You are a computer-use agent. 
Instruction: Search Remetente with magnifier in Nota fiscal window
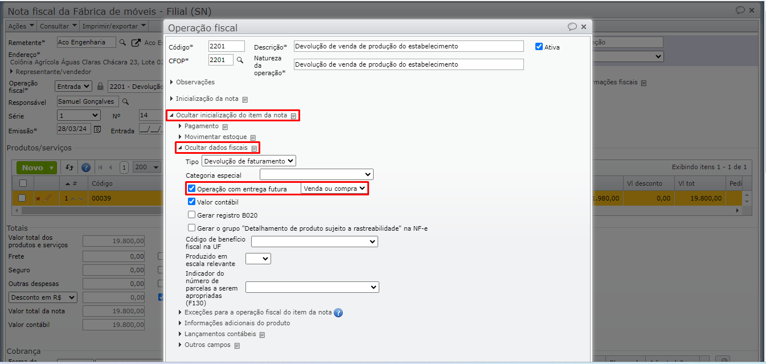pyautogui.click(x=122, y=43)
